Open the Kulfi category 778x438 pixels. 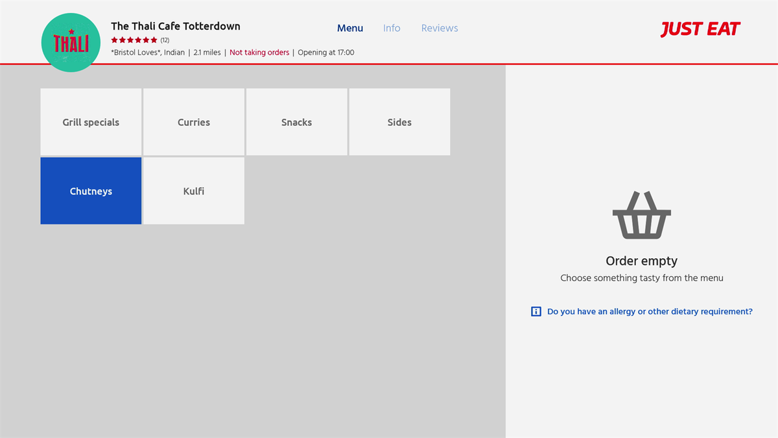[194, 191]
